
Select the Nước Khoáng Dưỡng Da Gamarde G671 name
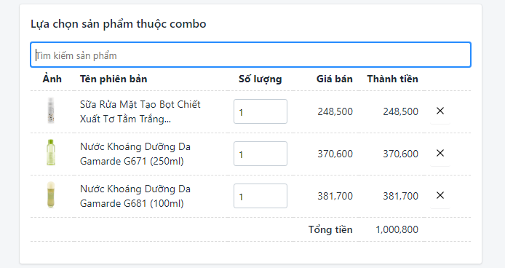[x=135, y=154]
